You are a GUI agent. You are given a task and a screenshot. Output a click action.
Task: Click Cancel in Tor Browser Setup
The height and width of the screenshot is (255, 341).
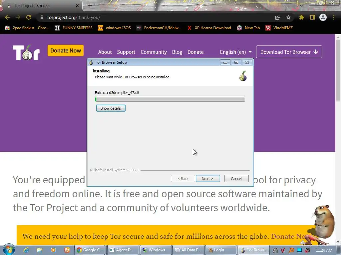pos(236,179)
